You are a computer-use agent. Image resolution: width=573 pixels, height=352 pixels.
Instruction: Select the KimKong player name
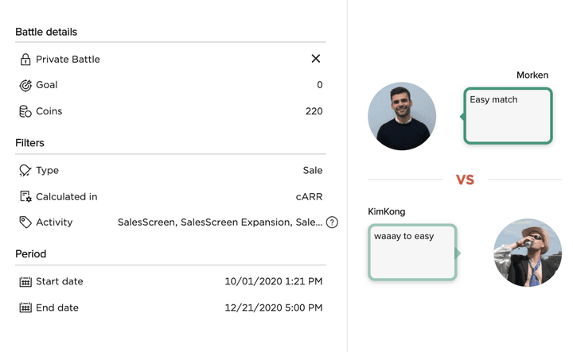pos(388,212)
